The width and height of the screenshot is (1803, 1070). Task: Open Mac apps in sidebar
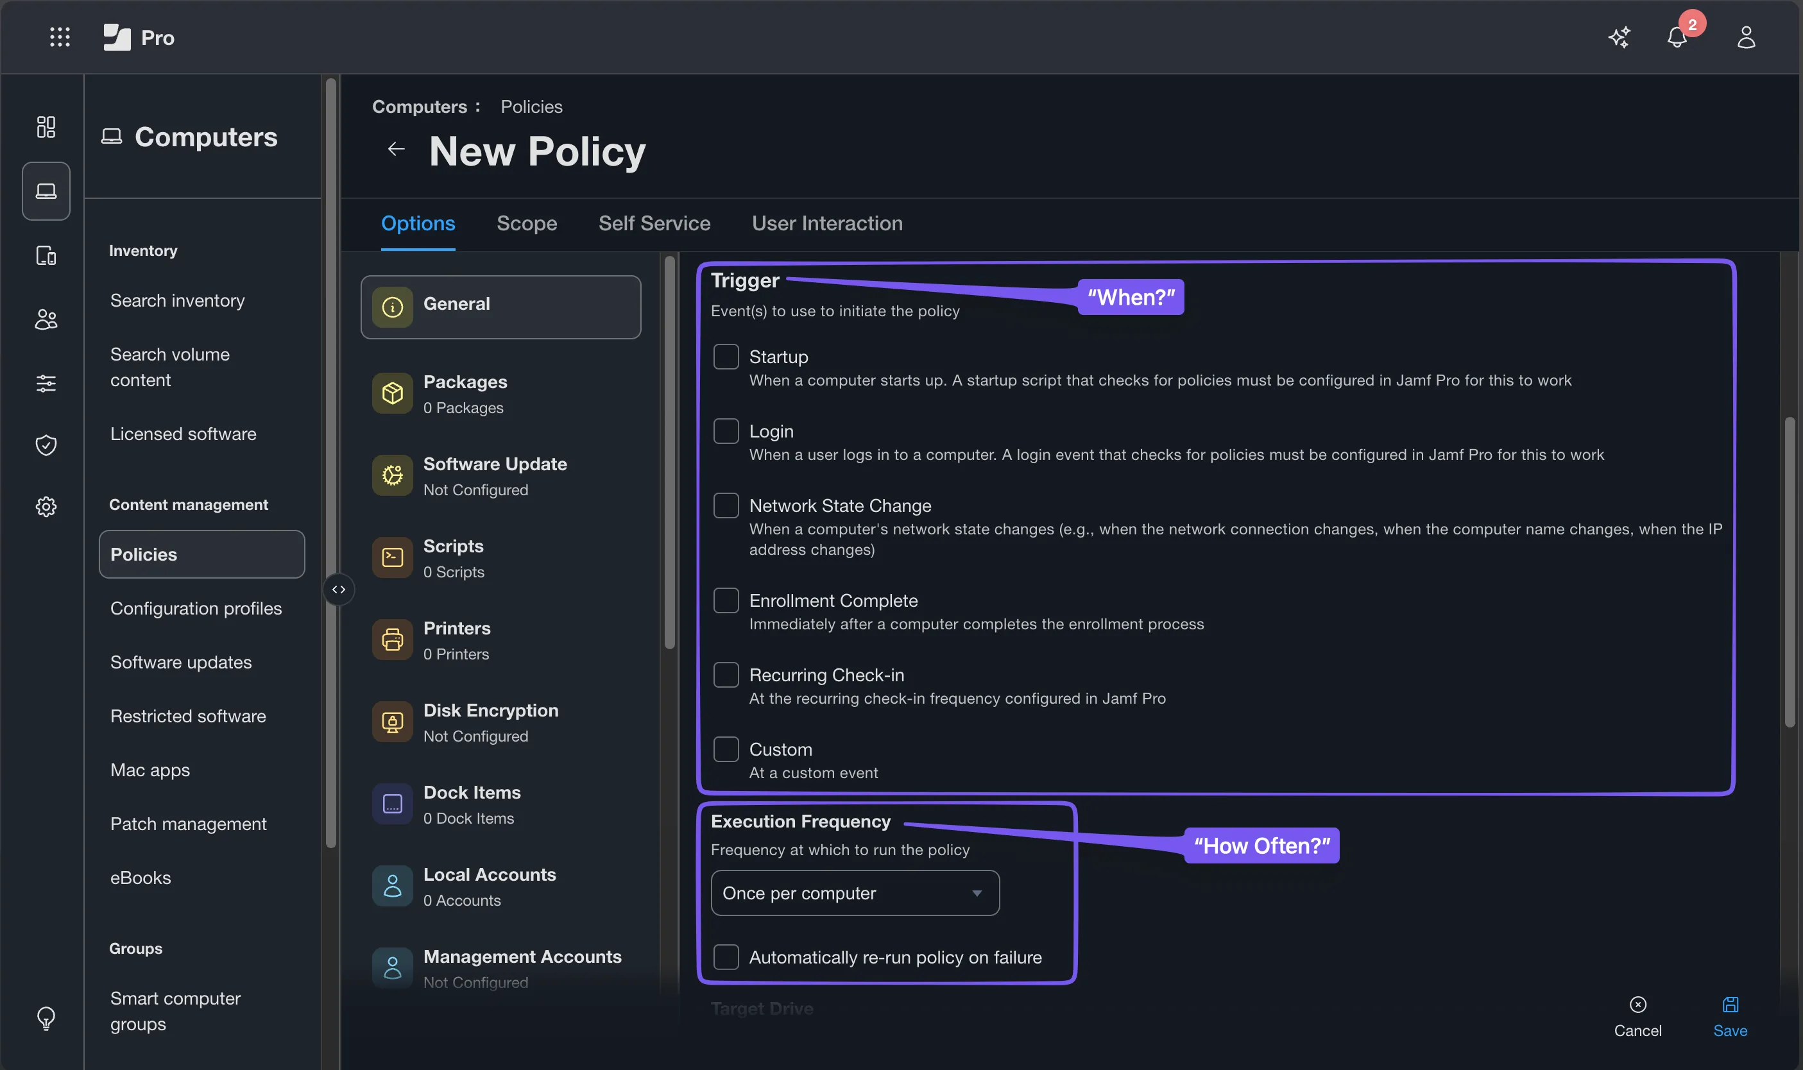click(x=150, y=770)
